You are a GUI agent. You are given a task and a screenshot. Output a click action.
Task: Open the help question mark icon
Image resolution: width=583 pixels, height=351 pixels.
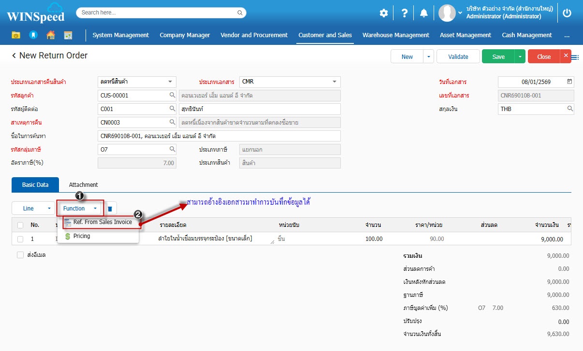click(405, 13)
